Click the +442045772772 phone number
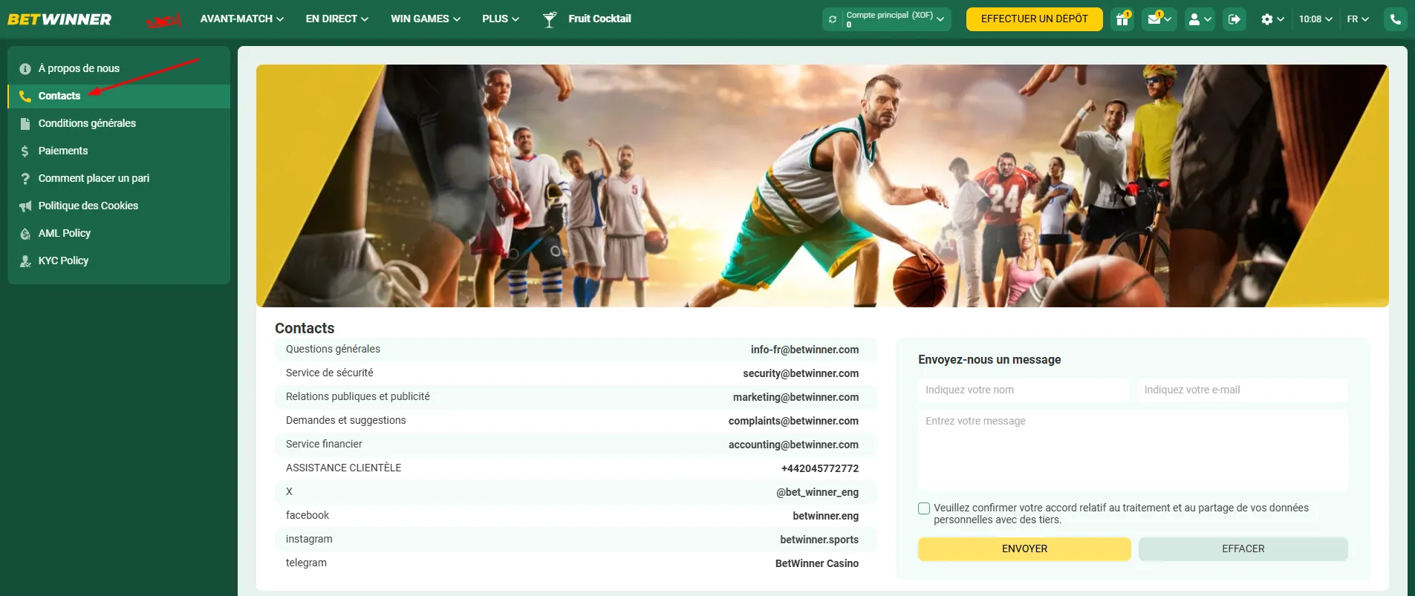This screenshot has width=1415, height=596. click(x=820, y=468)
